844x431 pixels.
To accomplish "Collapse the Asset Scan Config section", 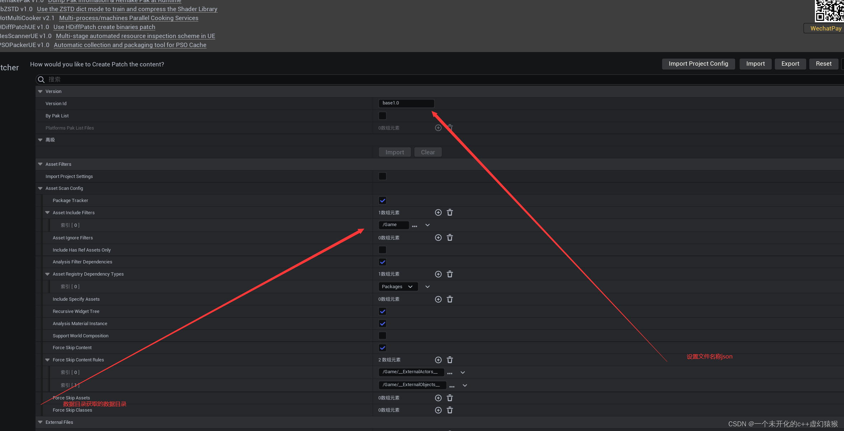I will pos(40,188).
